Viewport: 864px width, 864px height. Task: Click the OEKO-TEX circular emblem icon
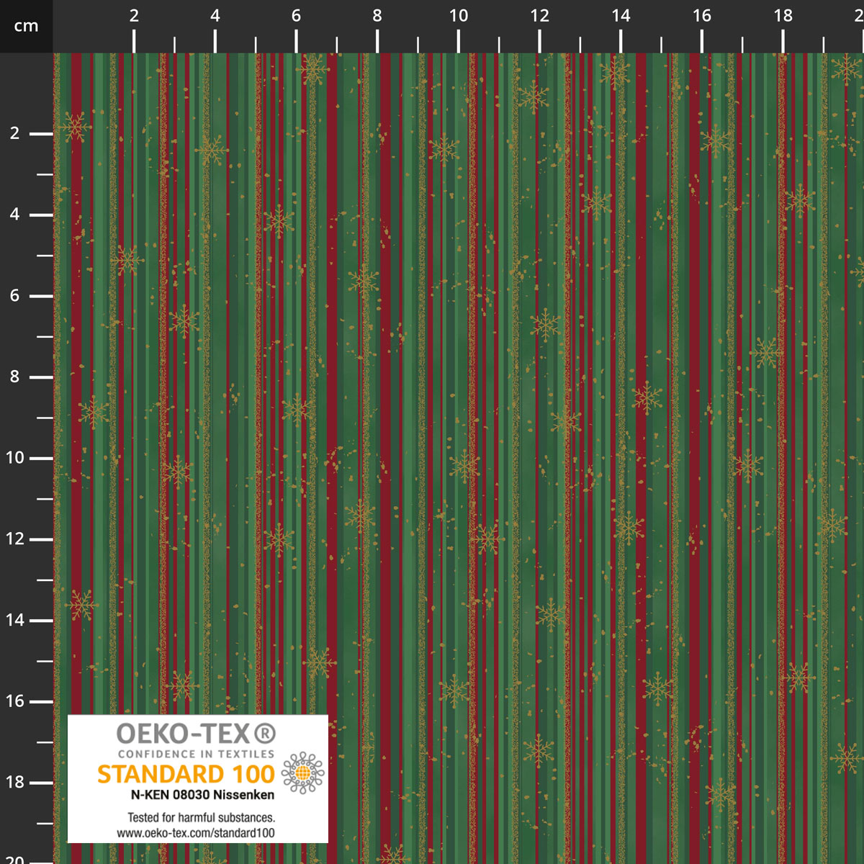click(302, 773)
